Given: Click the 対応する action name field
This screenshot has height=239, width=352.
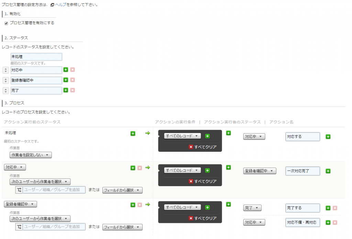Looking at the screenshot, I should click(x=302, y=137).
